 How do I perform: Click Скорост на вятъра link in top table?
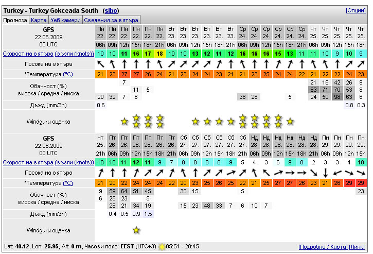pyautogui.click(x=28, y=54)
